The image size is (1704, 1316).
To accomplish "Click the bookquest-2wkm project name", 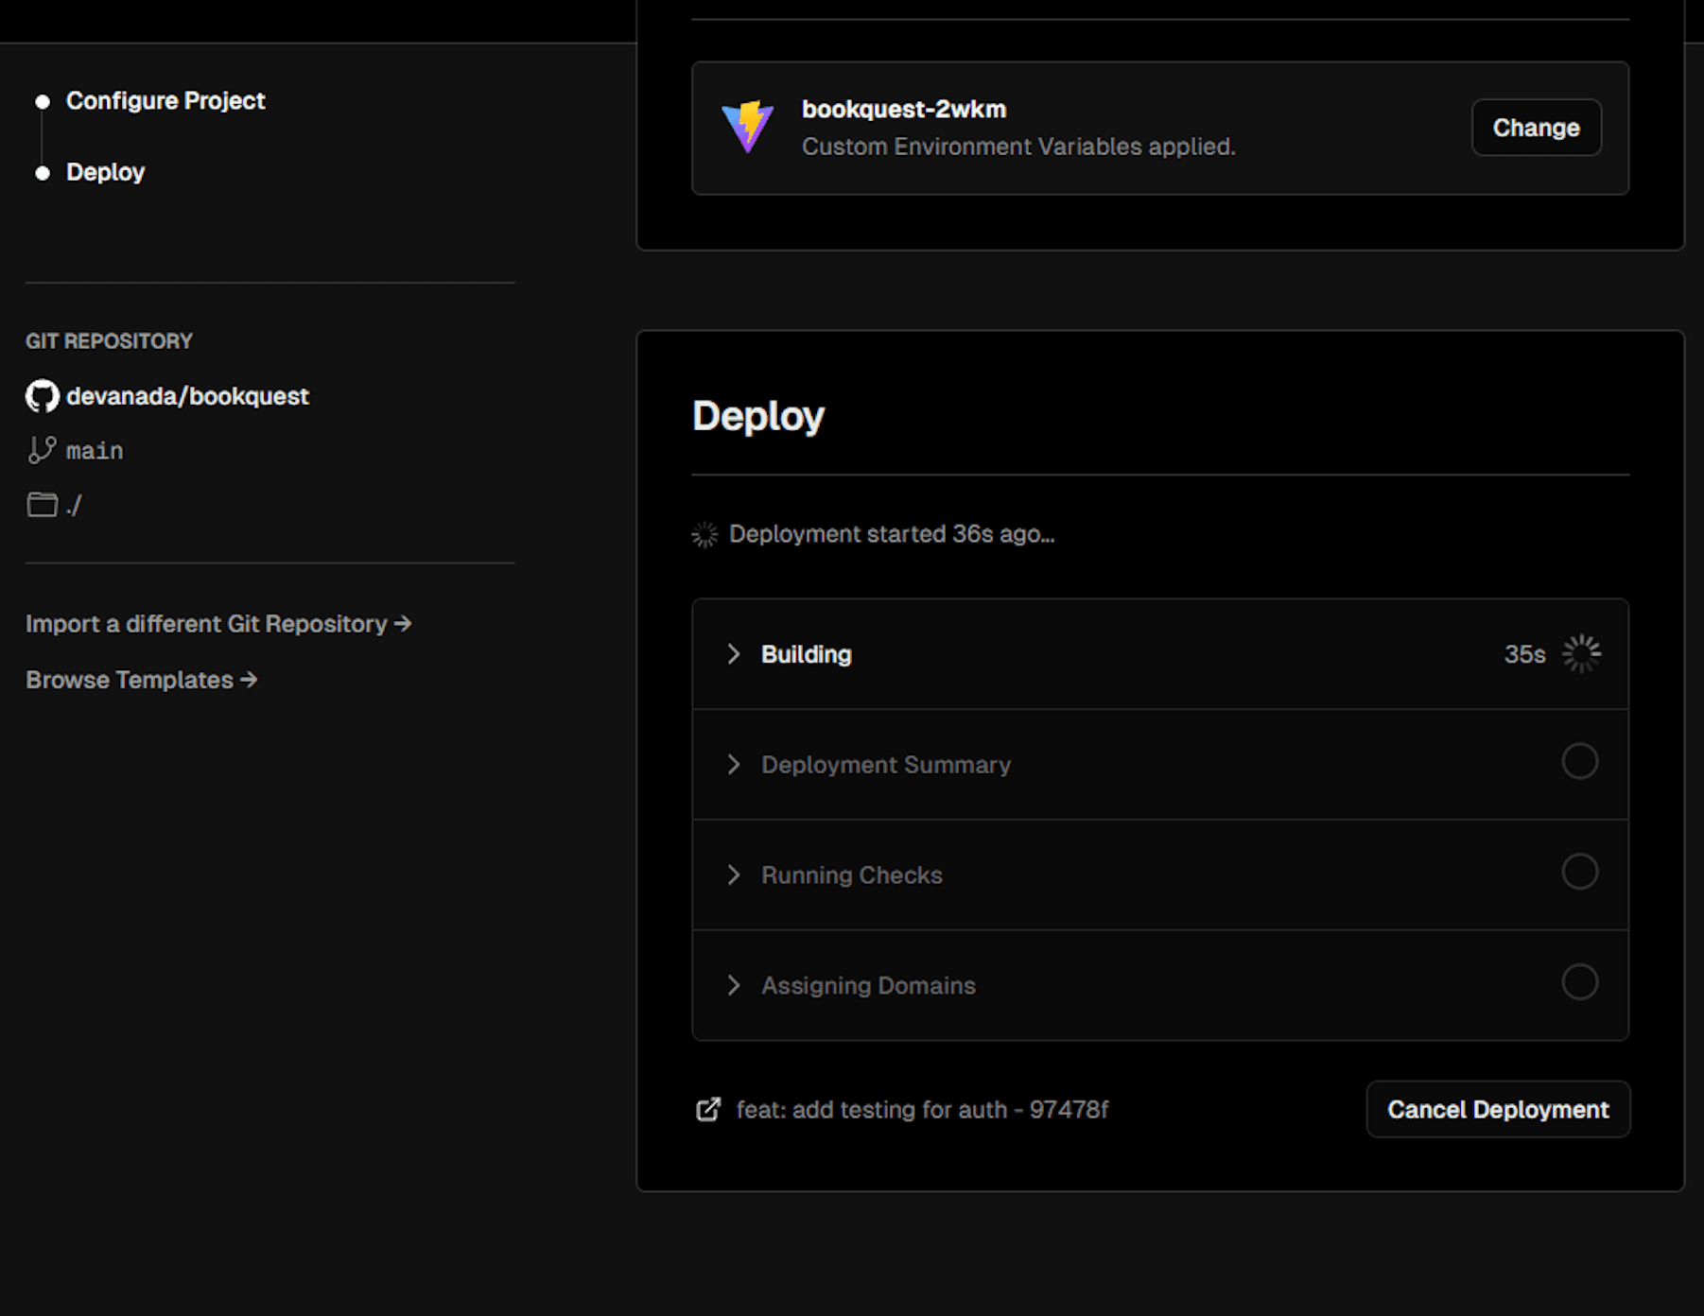I will (x=904, y=109).
